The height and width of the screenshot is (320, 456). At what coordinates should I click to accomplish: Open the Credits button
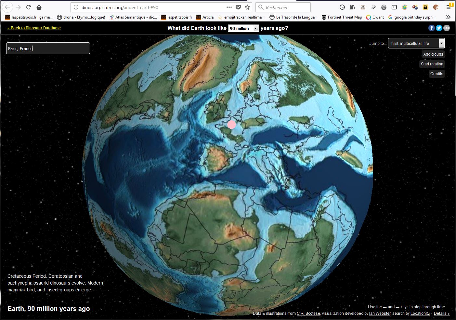point(436,74)
